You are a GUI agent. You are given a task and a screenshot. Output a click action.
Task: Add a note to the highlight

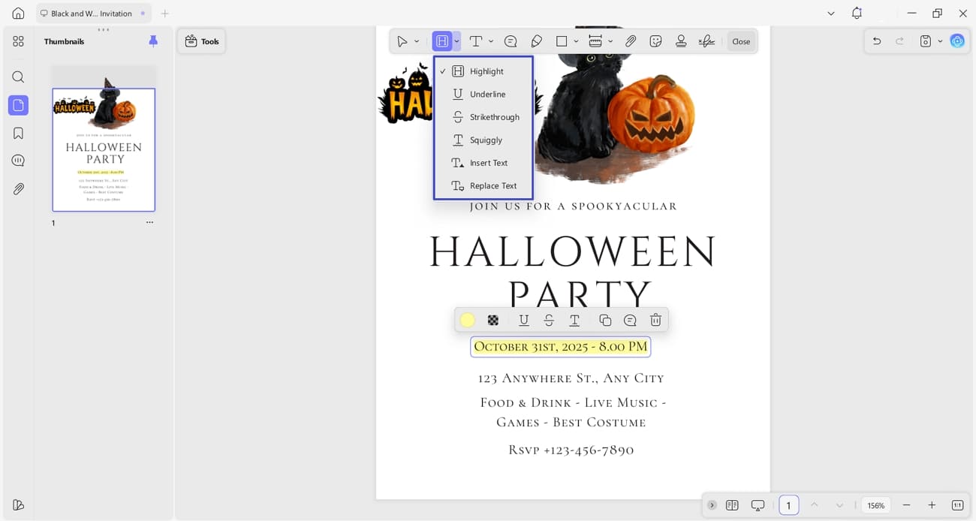[x=630, y=321]
